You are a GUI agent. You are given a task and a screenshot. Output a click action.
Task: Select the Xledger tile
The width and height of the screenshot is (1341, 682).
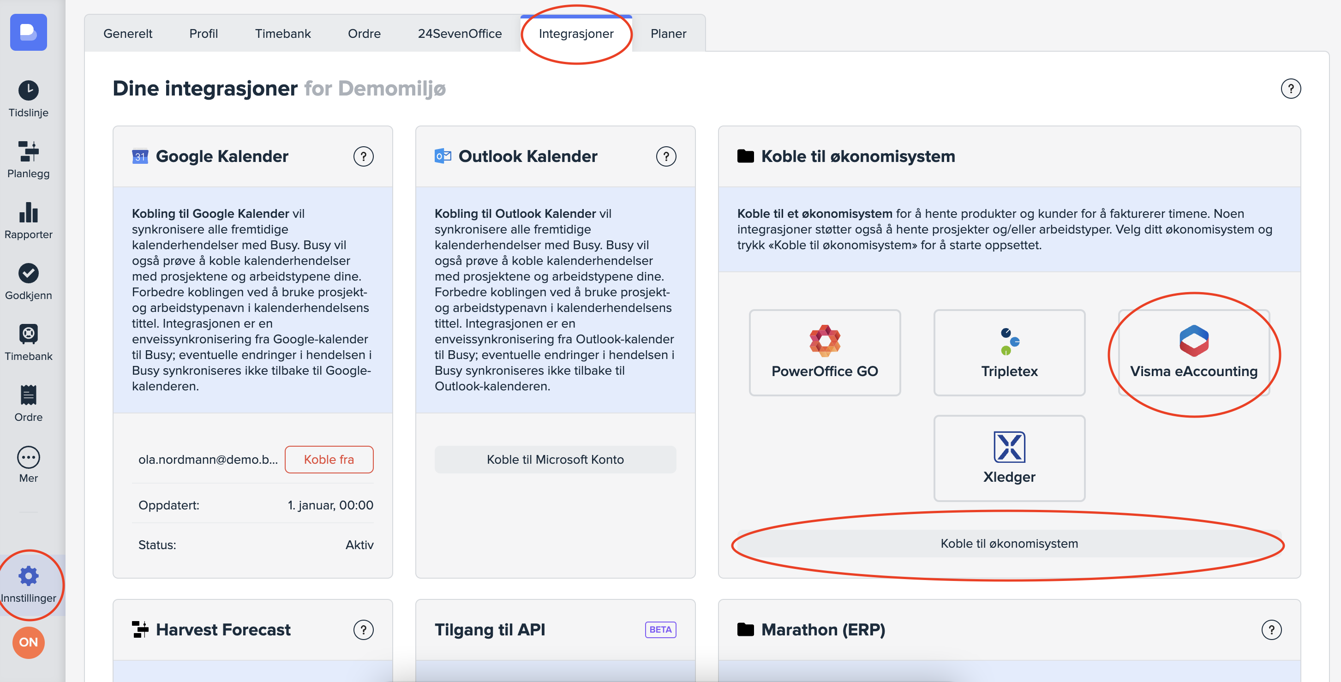pyautogui.click(x=1008, y=458)
